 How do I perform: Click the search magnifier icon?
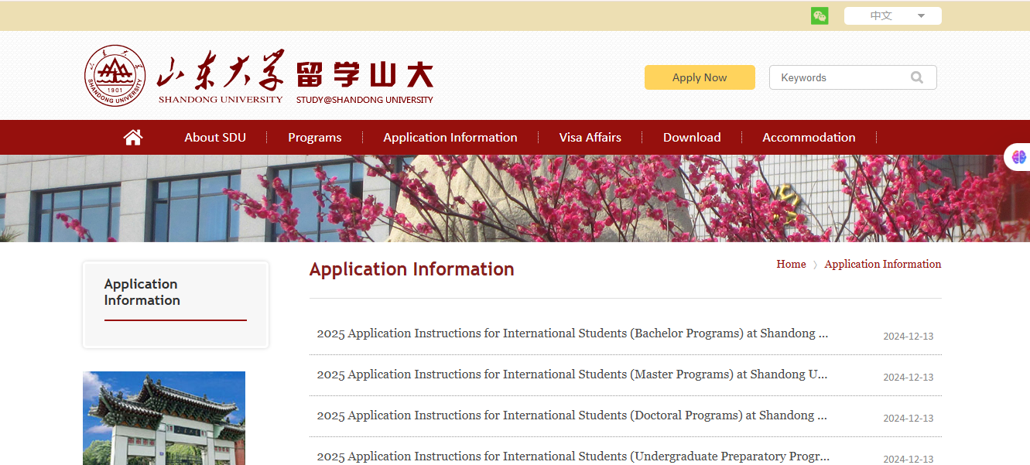click(917, 77)
